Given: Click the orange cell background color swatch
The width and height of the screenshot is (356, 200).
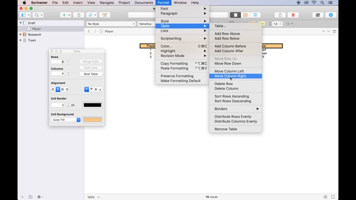Looking at the screenshot, I should pos(92,120).
